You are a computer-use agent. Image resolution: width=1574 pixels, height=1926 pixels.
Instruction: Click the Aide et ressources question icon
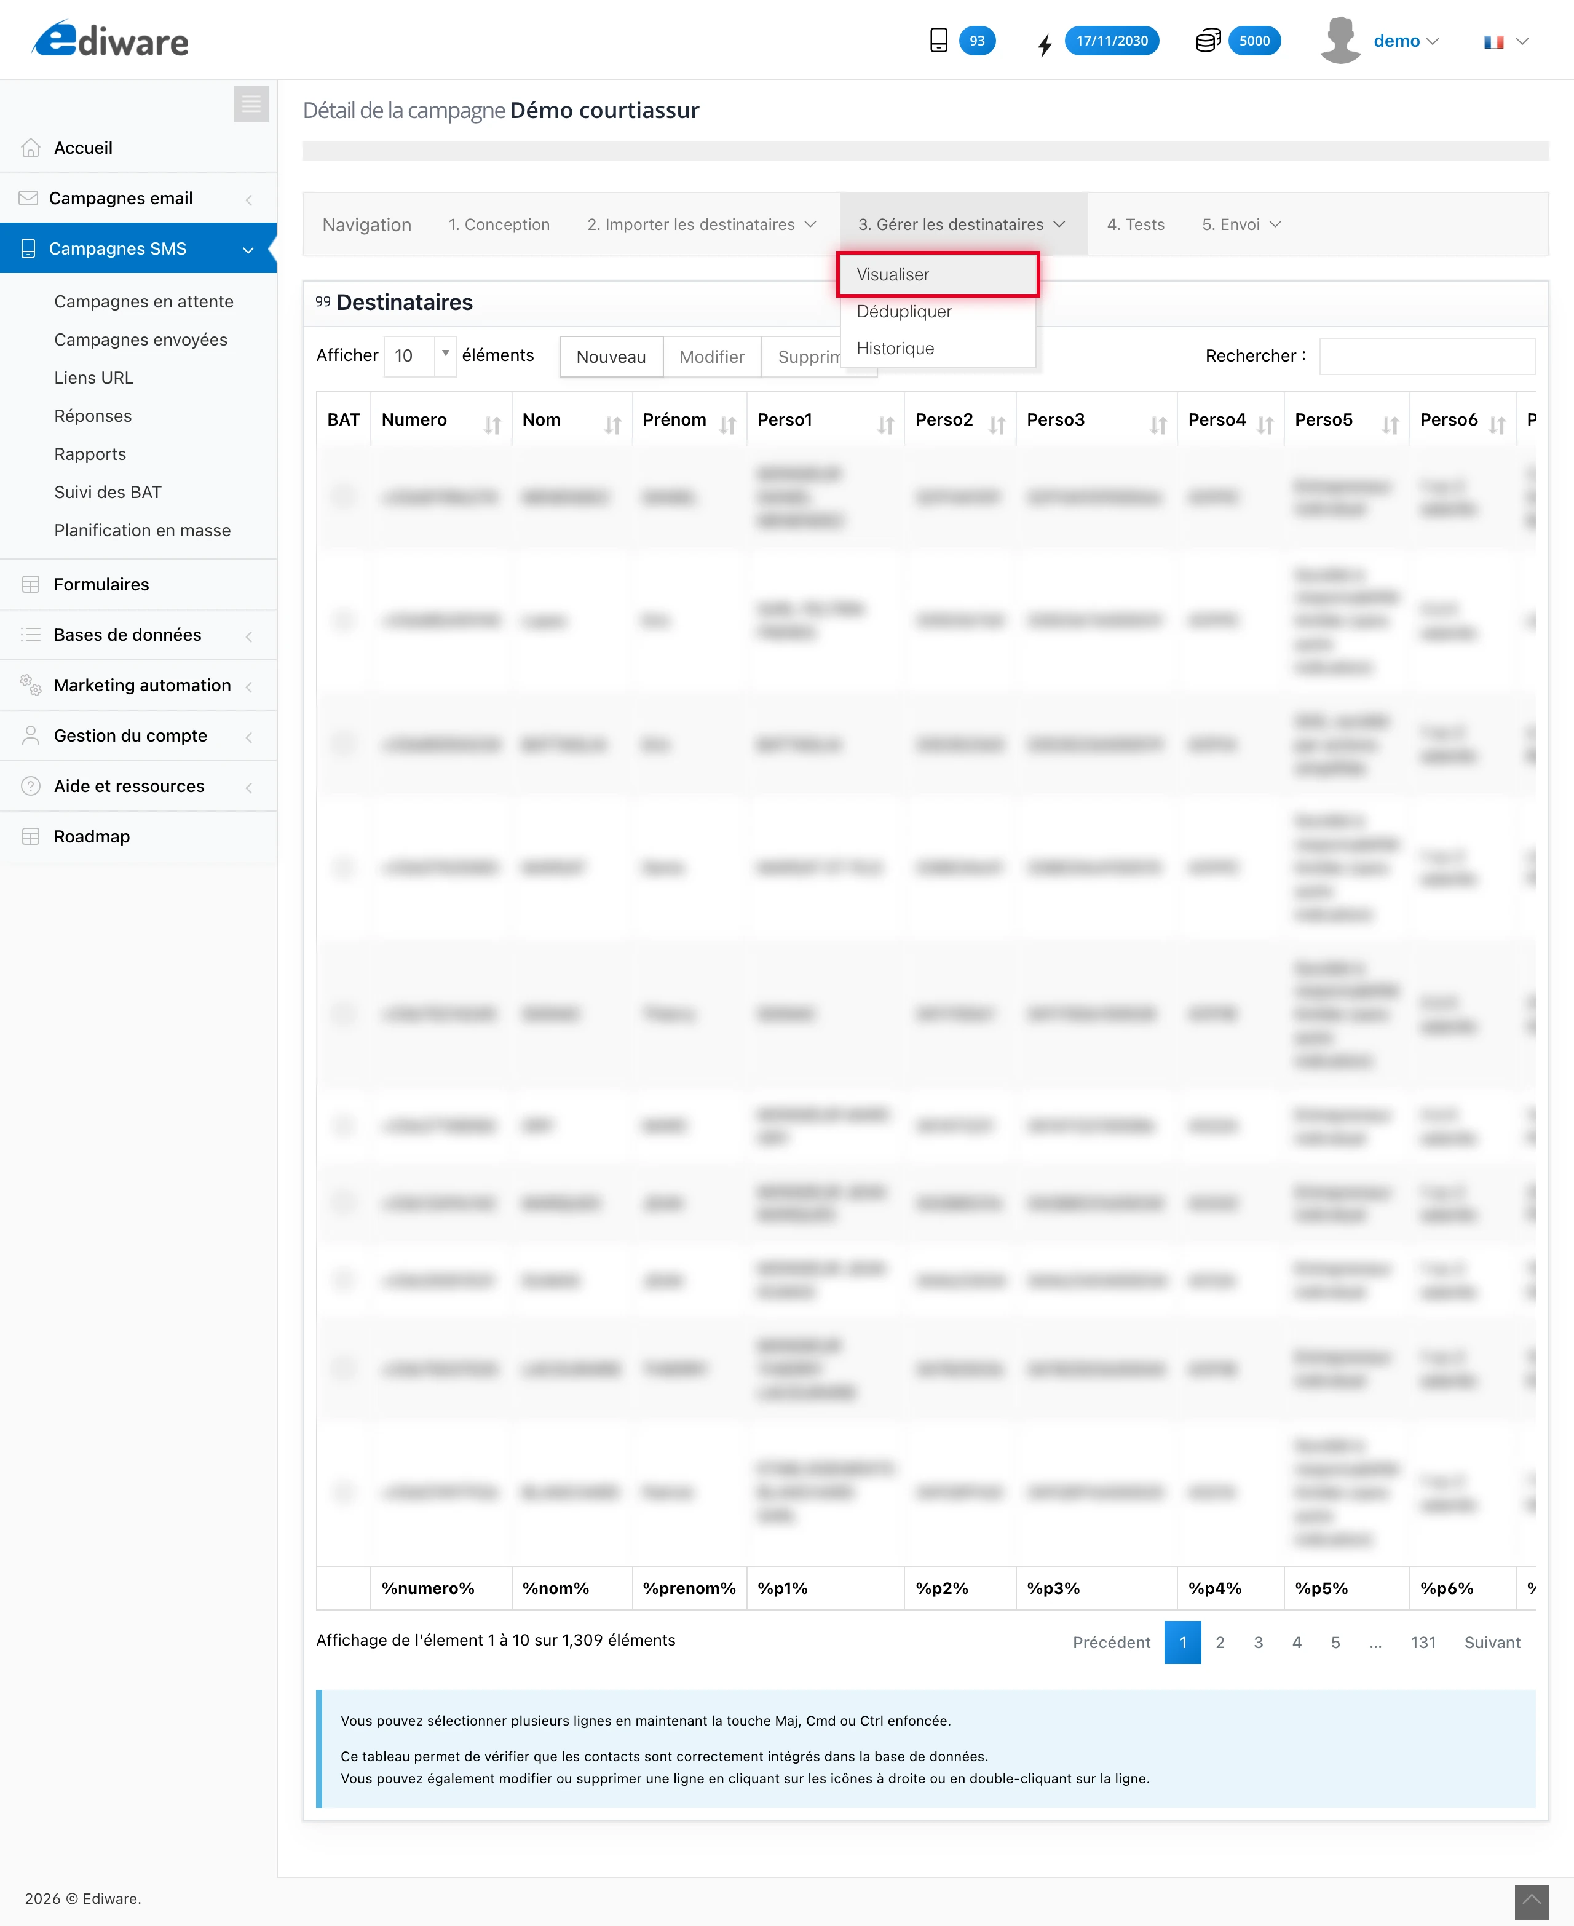pyautogui.click(x=31, y=786)
